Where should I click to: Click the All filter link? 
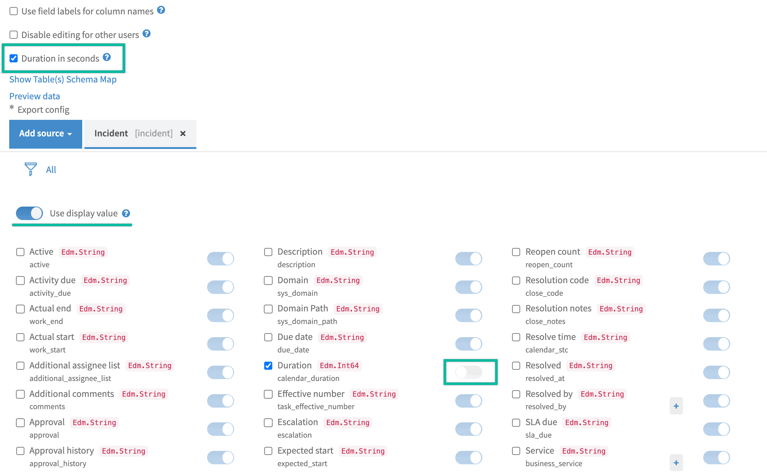(x=51, y=169)
